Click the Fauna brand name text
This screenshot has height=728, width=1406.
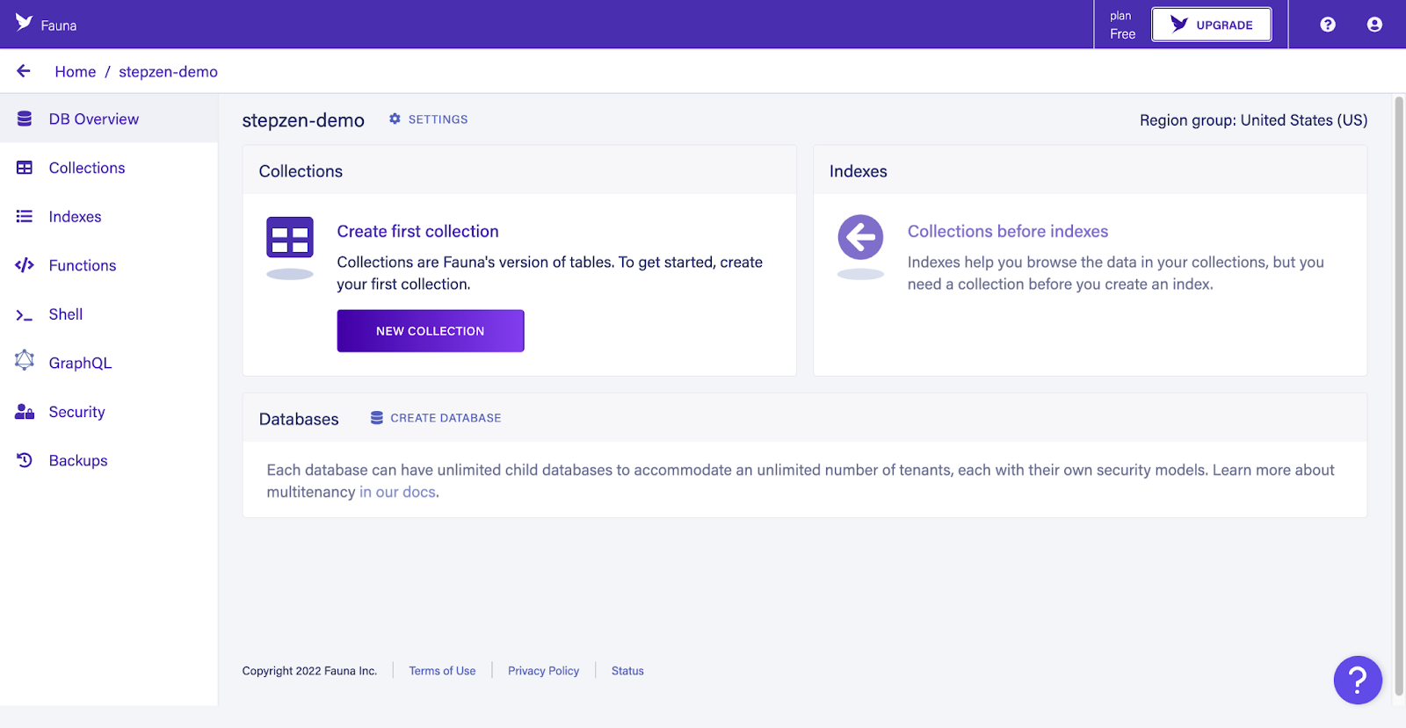(59, 25)
